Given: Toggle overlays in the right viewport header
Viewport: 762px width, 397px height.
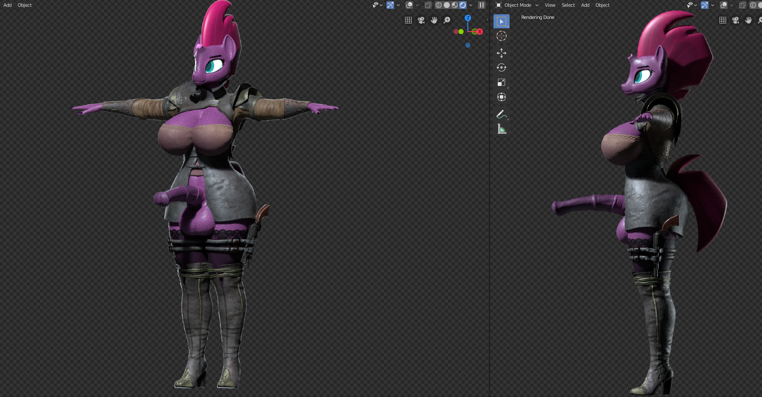Looking at the screenshot, I should click(x=724, y=5).
